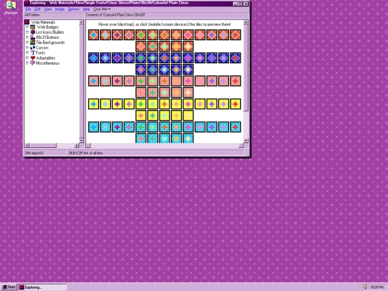Select the Tile Backgrounds label

click(50, 42)
